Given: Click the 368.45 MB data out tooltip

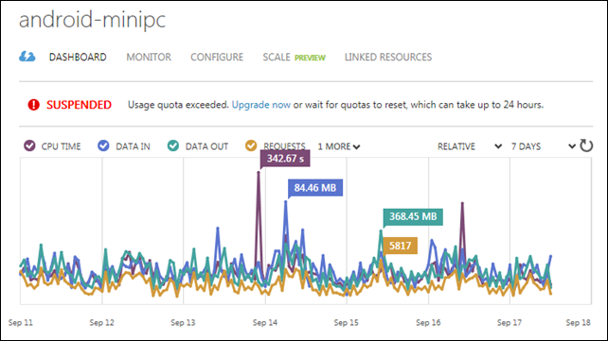Looking at the screenshot, I should 413,216.
